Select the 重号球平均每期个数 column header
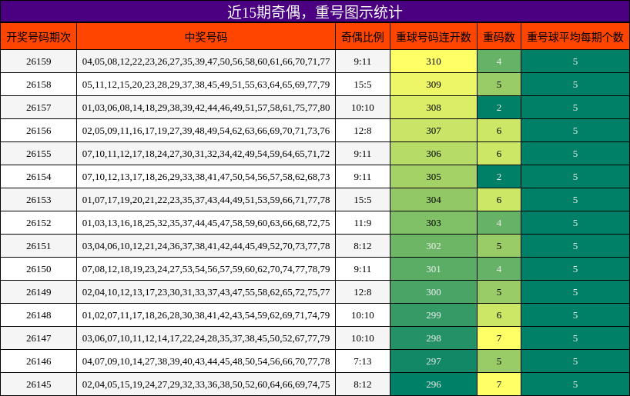The image size is (630, 396). point(575,37)
